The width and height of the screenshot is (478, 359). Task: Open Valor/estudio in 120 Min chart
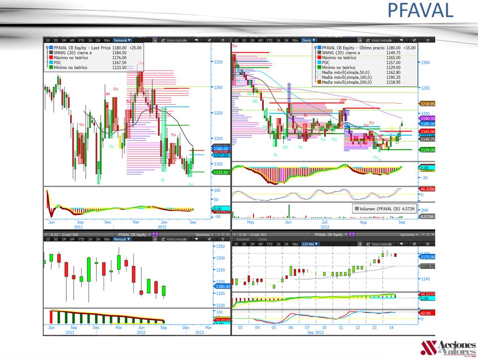tap(379, 244)
